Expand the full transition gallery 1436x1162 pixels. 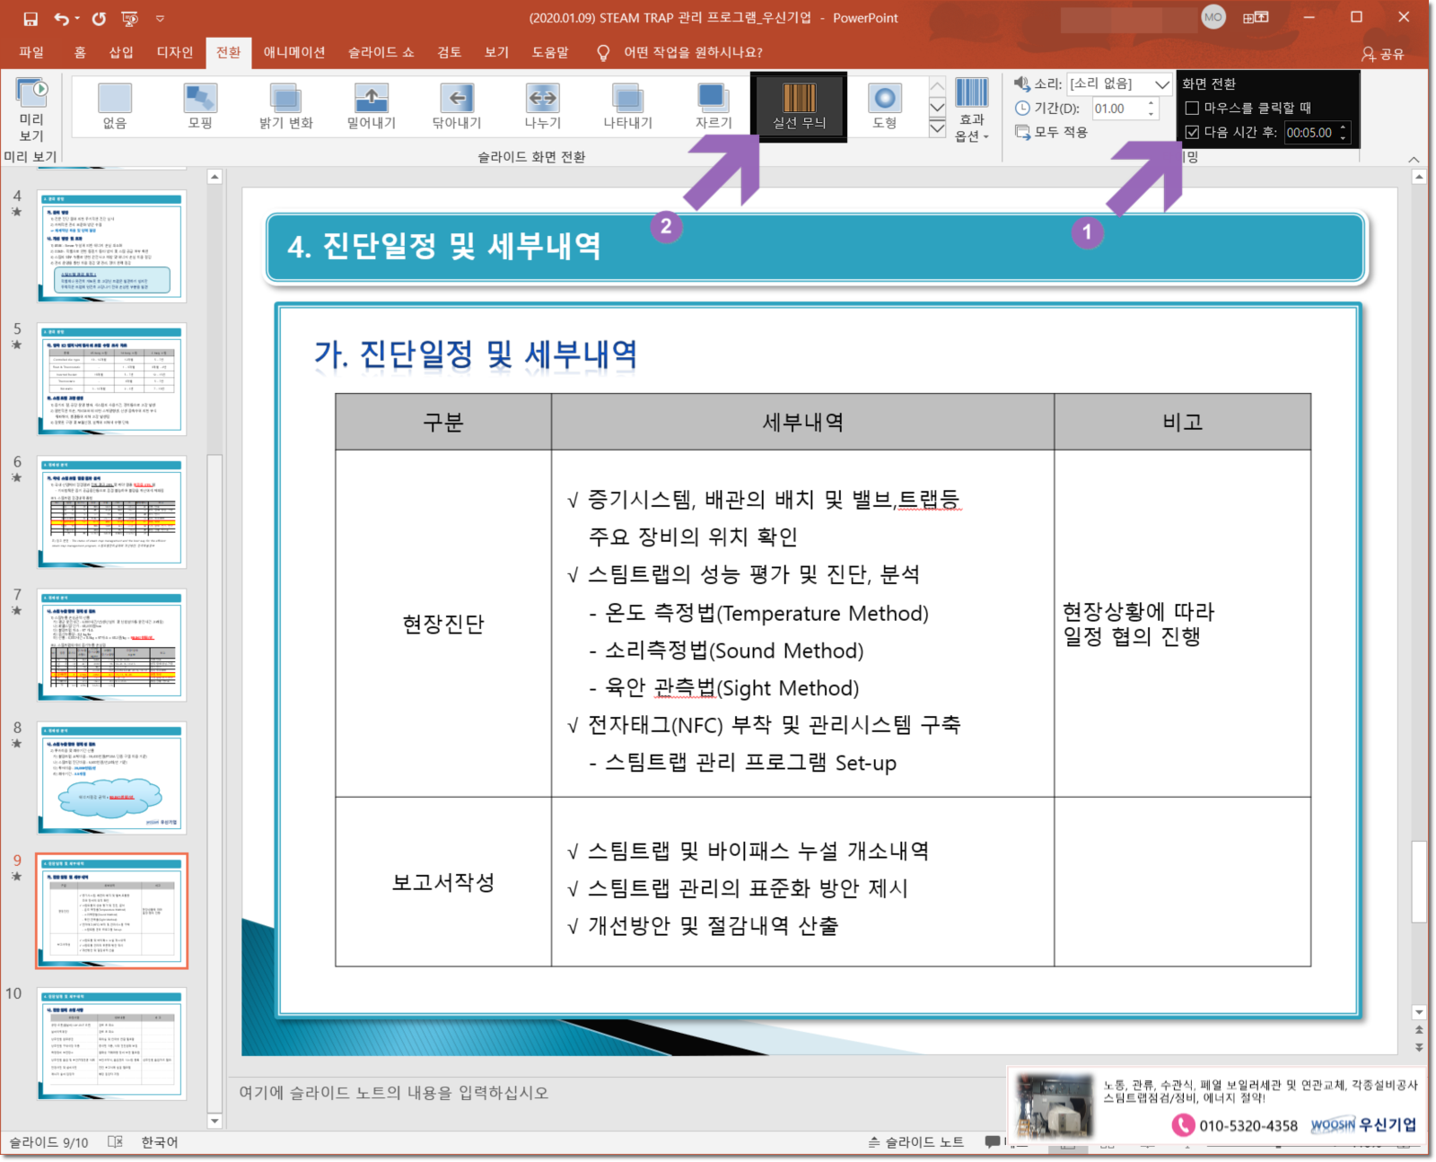coord(937,127)
